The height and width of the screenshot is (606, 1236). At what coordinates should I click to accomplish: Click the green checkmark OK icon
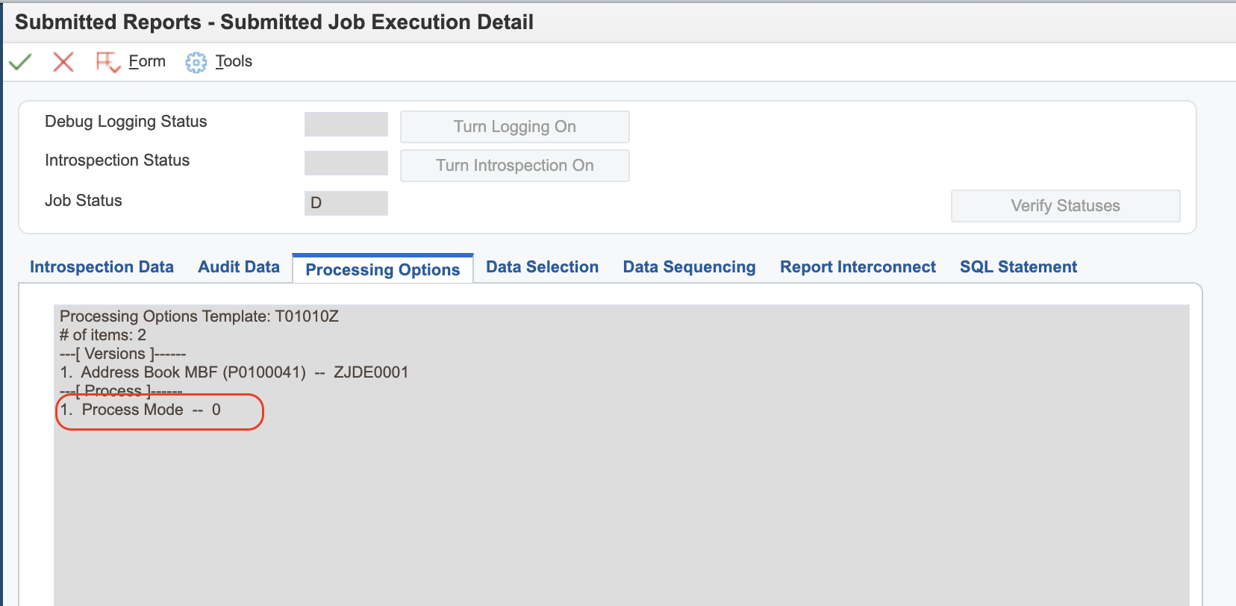(20, 62)
